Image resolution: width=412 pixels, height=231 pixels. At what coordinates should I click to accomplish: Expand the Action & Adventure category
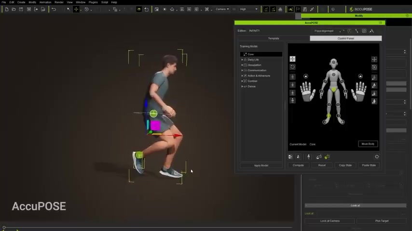[242, 76]
